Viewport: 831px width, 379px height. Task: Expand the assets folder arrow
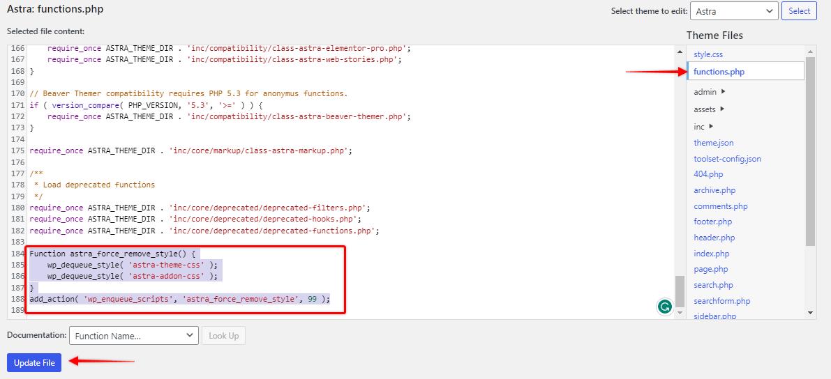(x=722, y=109)
